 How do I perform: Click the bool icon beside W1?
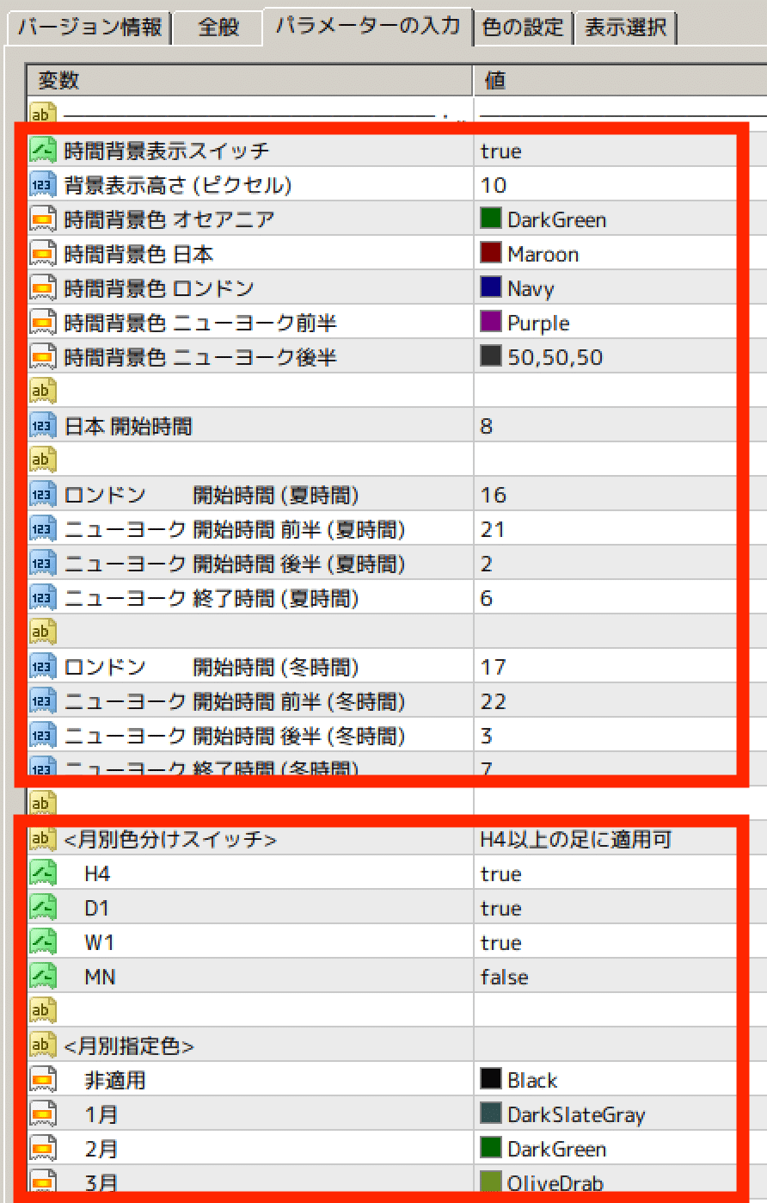(43, 942)
